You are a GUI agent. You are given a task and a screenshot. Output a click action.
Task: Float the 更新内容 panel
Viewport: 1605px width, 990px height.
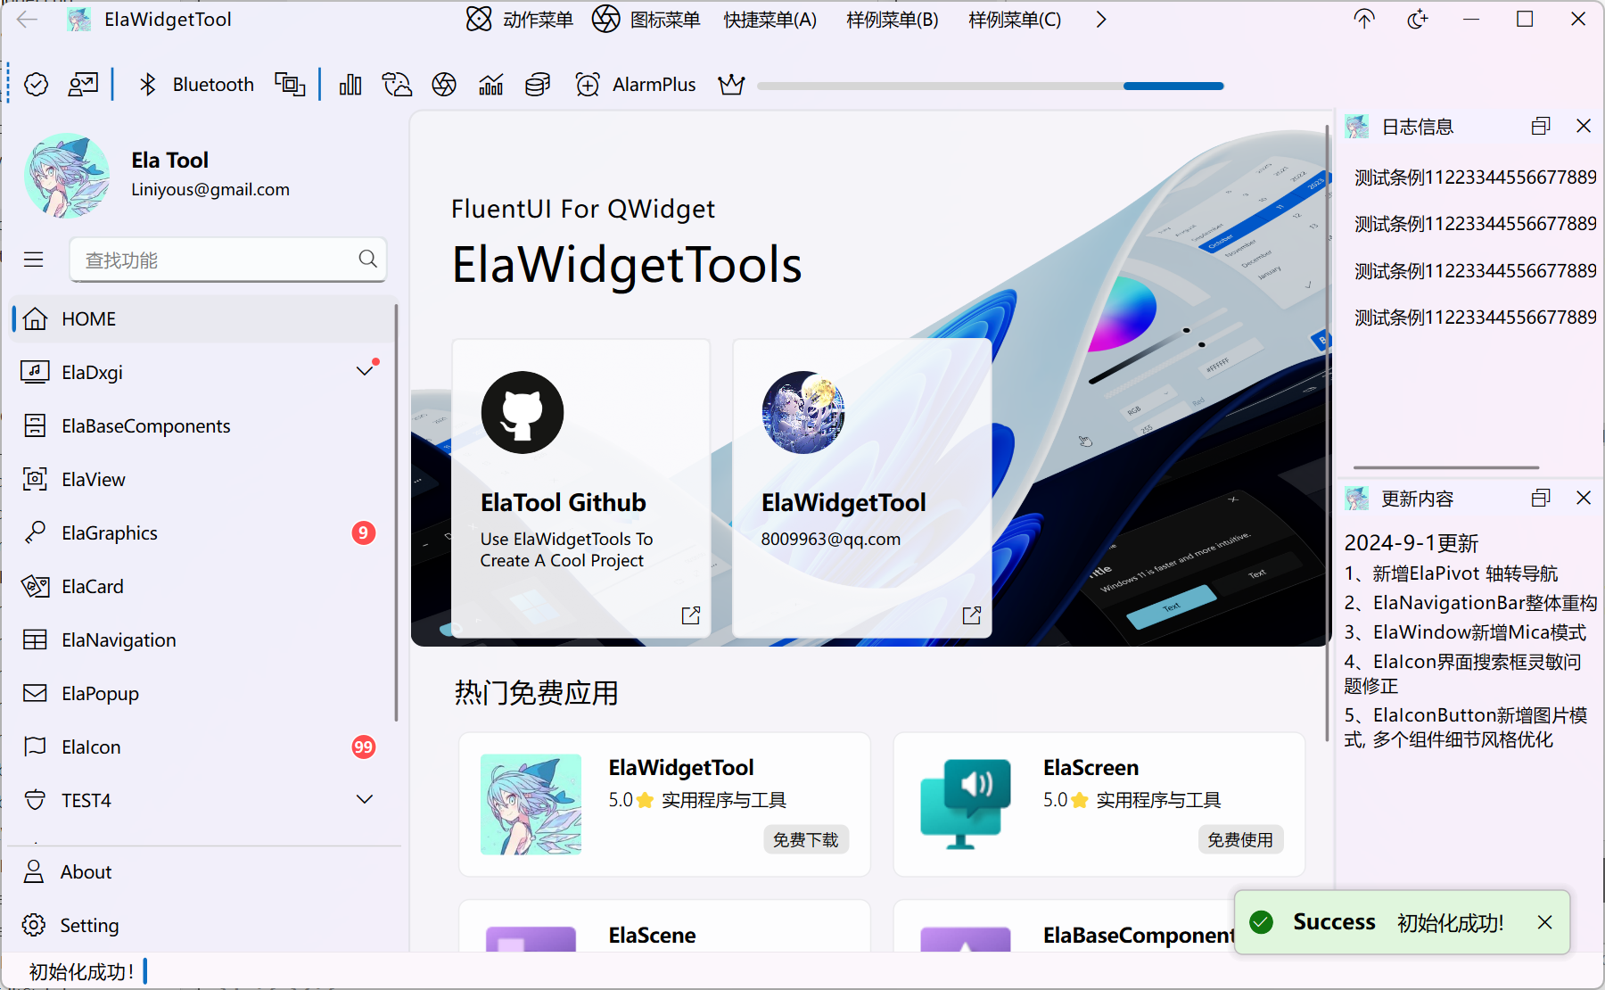coord(1541,498)
